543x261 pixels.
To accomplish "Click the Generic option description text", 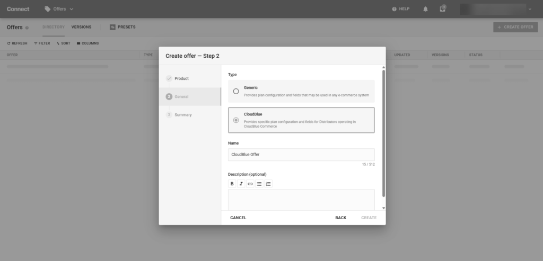I will click(306, 95).
